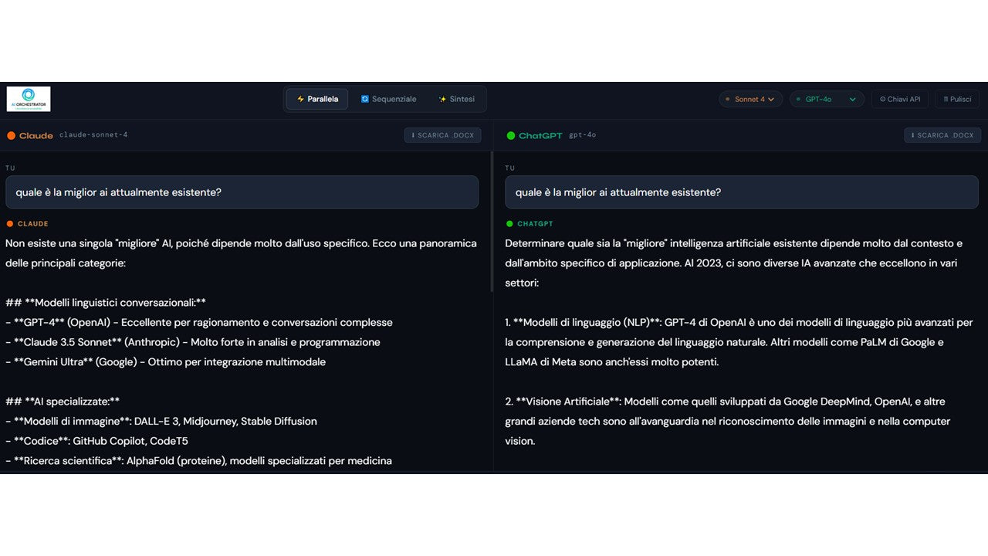Toggle the green ChatGPT status dot
Viewport: 988px width, 556px height.
coord(511,135)
